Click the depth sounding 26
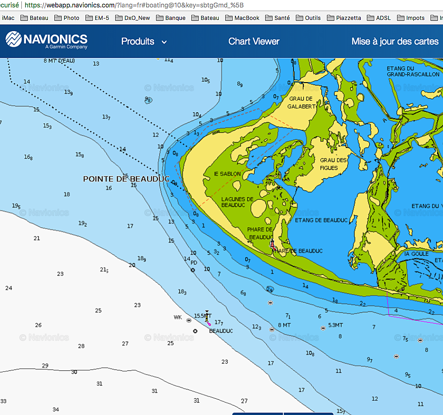Viewport: 443px width, 415px height. point(38,325)
